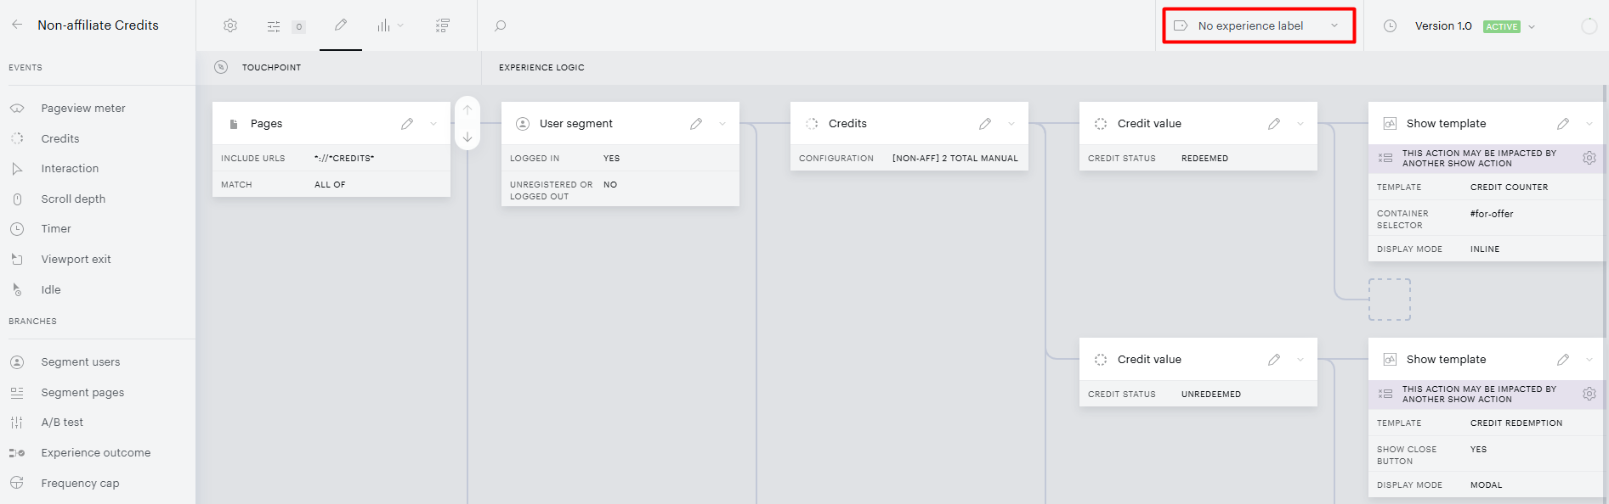Edit the User segment card

696,124
